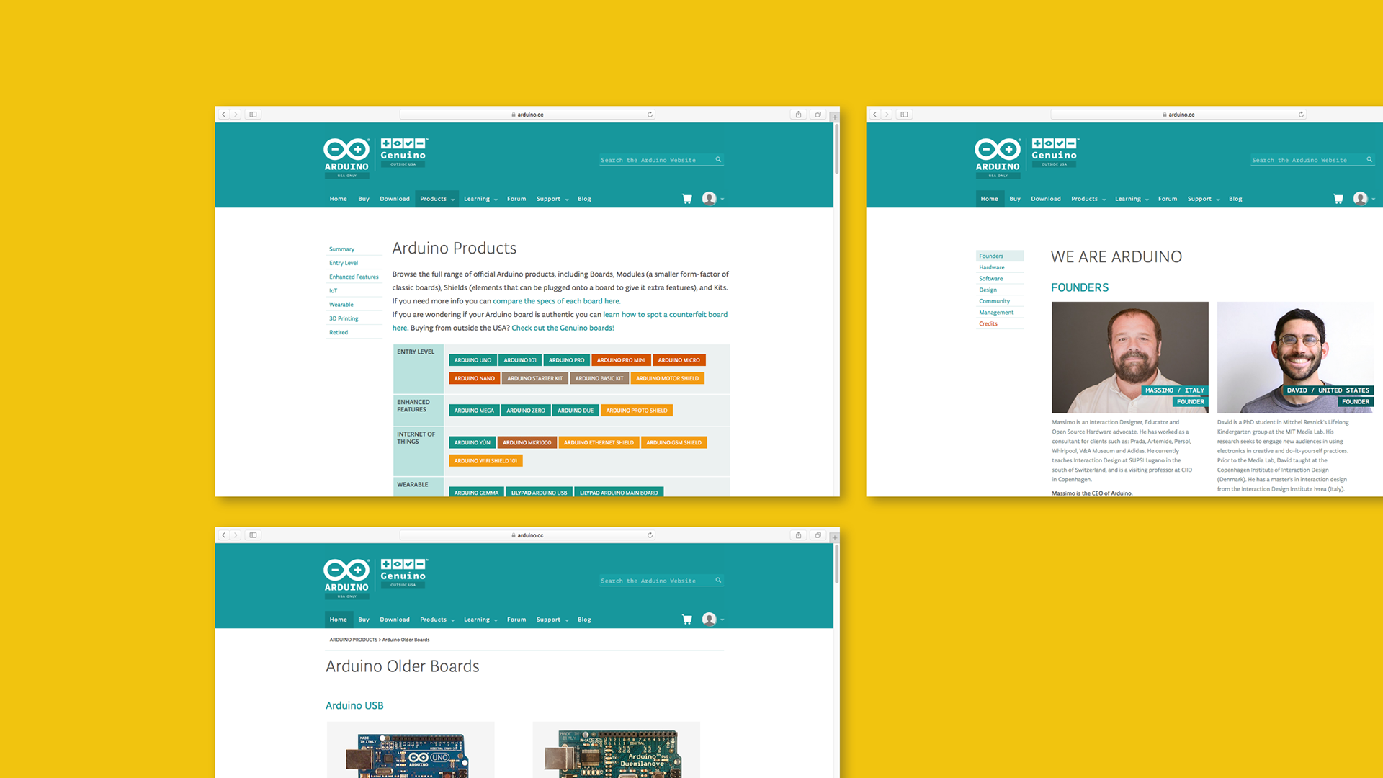Click the ARDUINO WIFI SHIELD 101 button
Image resolution: width=1383 pixels, height=778 pixels.
point(485,461)
